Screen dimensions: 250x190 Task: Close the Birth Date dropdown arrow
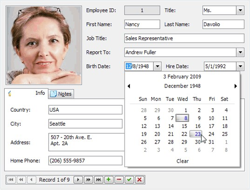(158, 66)
